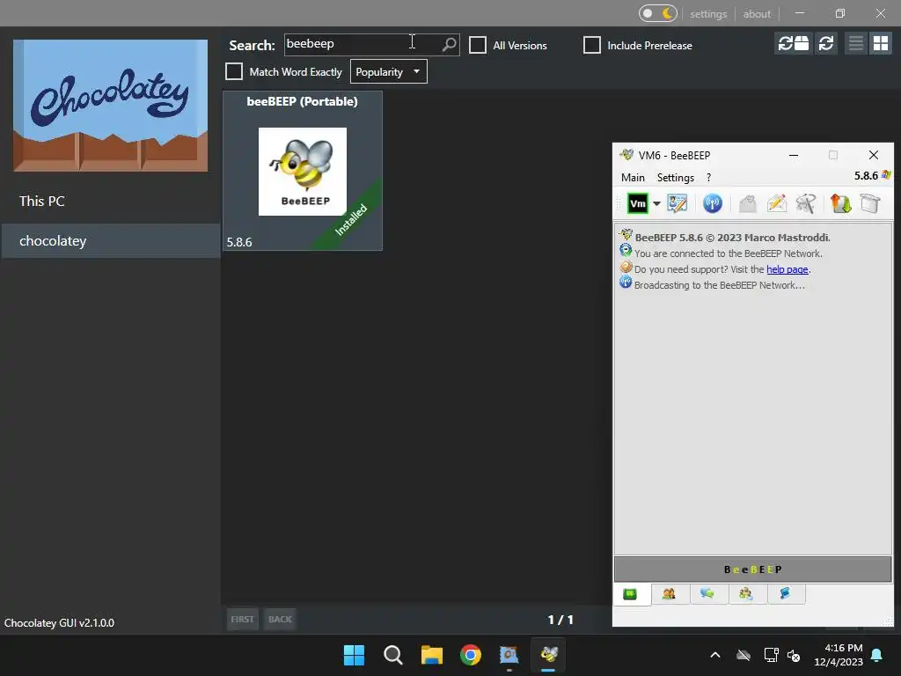This screenshot has width=901, height=676.
Task: Click the FIRST page button
Action: [x=242, y=619]
